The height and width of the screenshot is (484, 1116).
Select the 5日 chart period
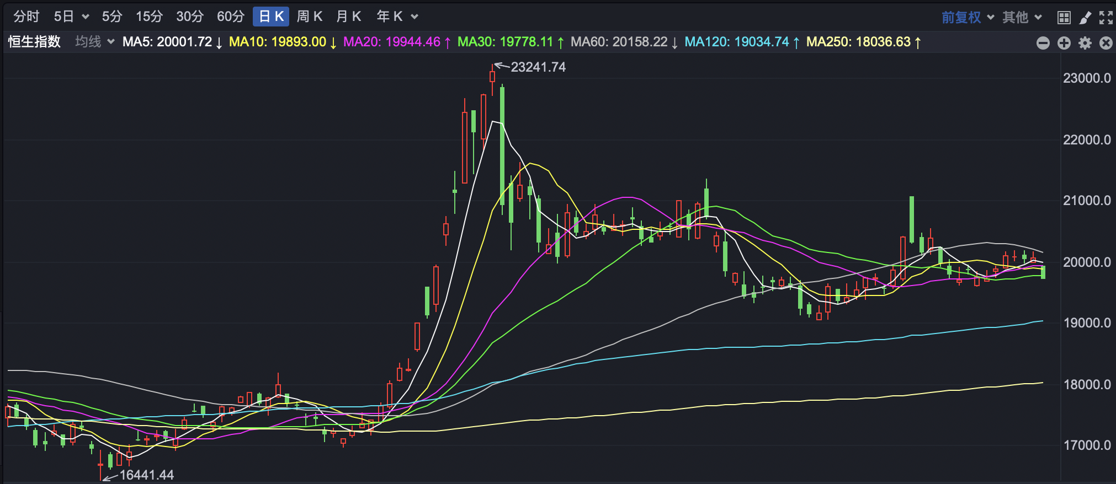(63, 17)
